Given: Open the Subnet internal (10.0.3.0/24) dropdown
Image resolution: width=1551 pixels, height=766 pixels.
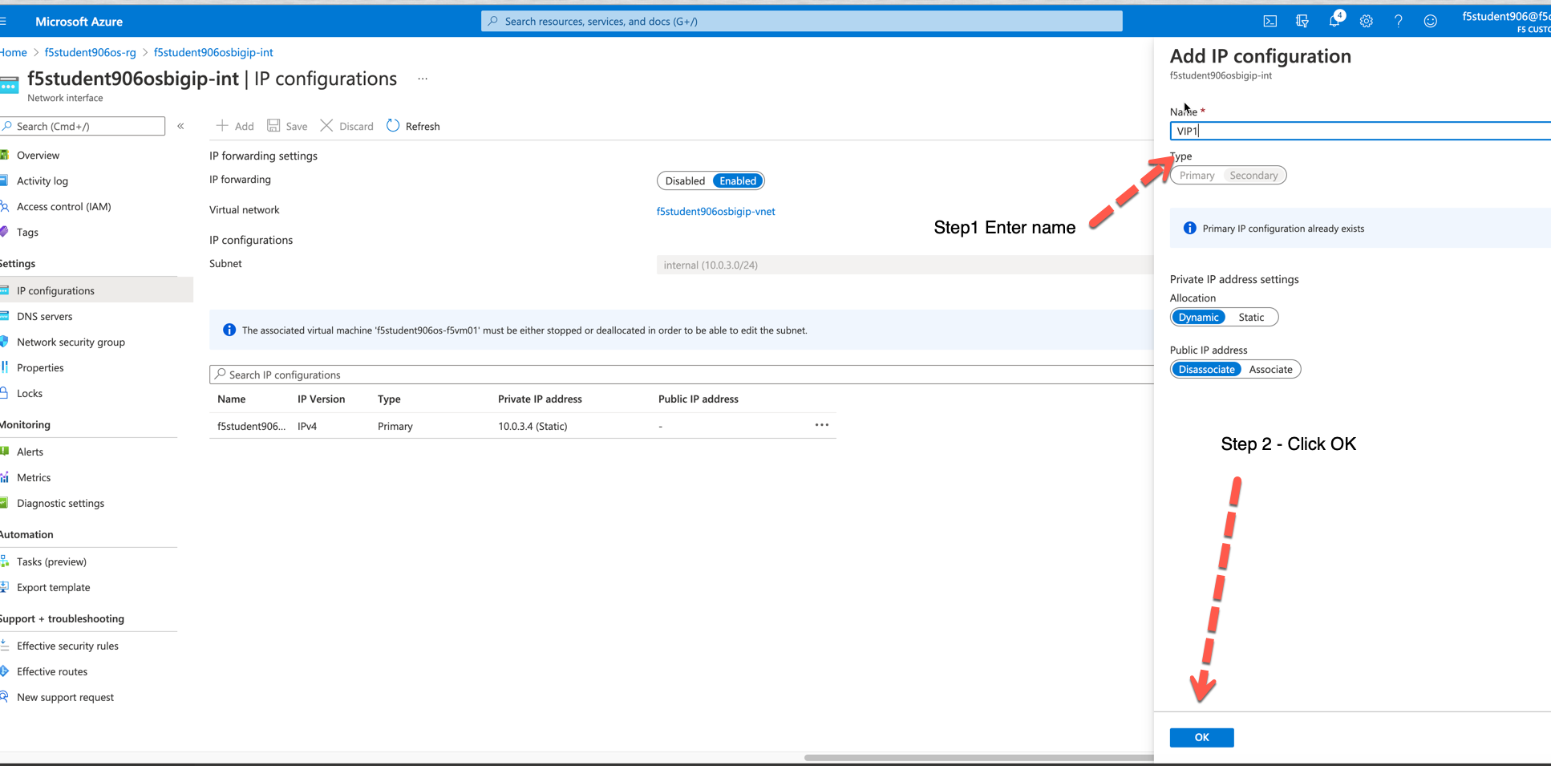Looking at the screenshot, I should click(905, 265).
